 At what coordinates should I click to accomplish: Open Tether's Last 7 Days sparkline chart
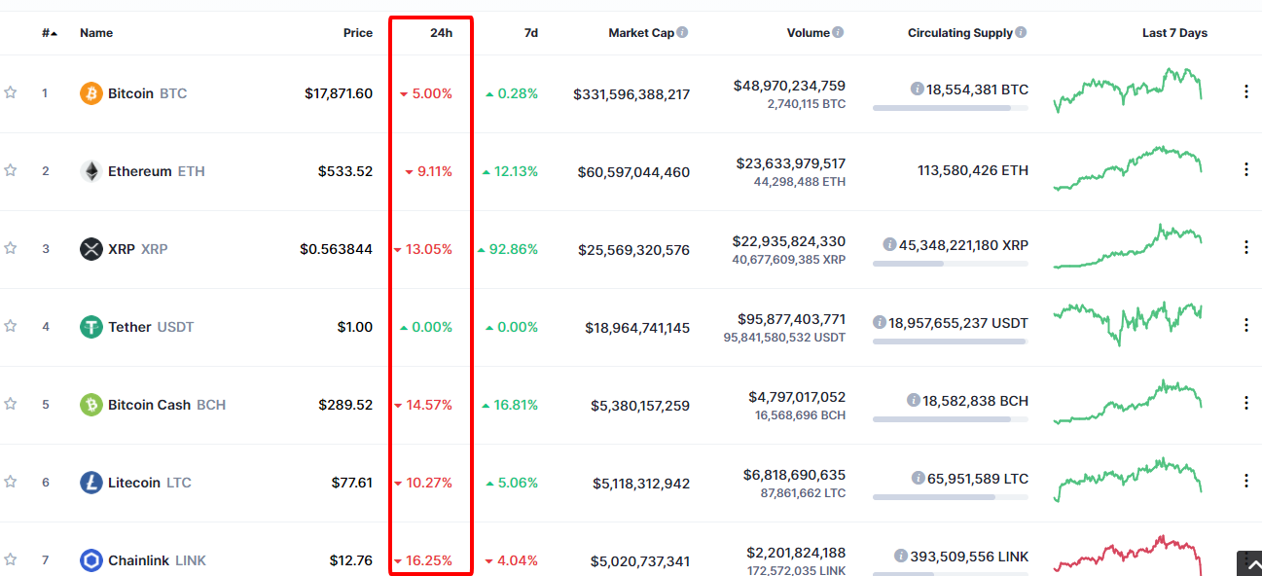coord(1128,324)
